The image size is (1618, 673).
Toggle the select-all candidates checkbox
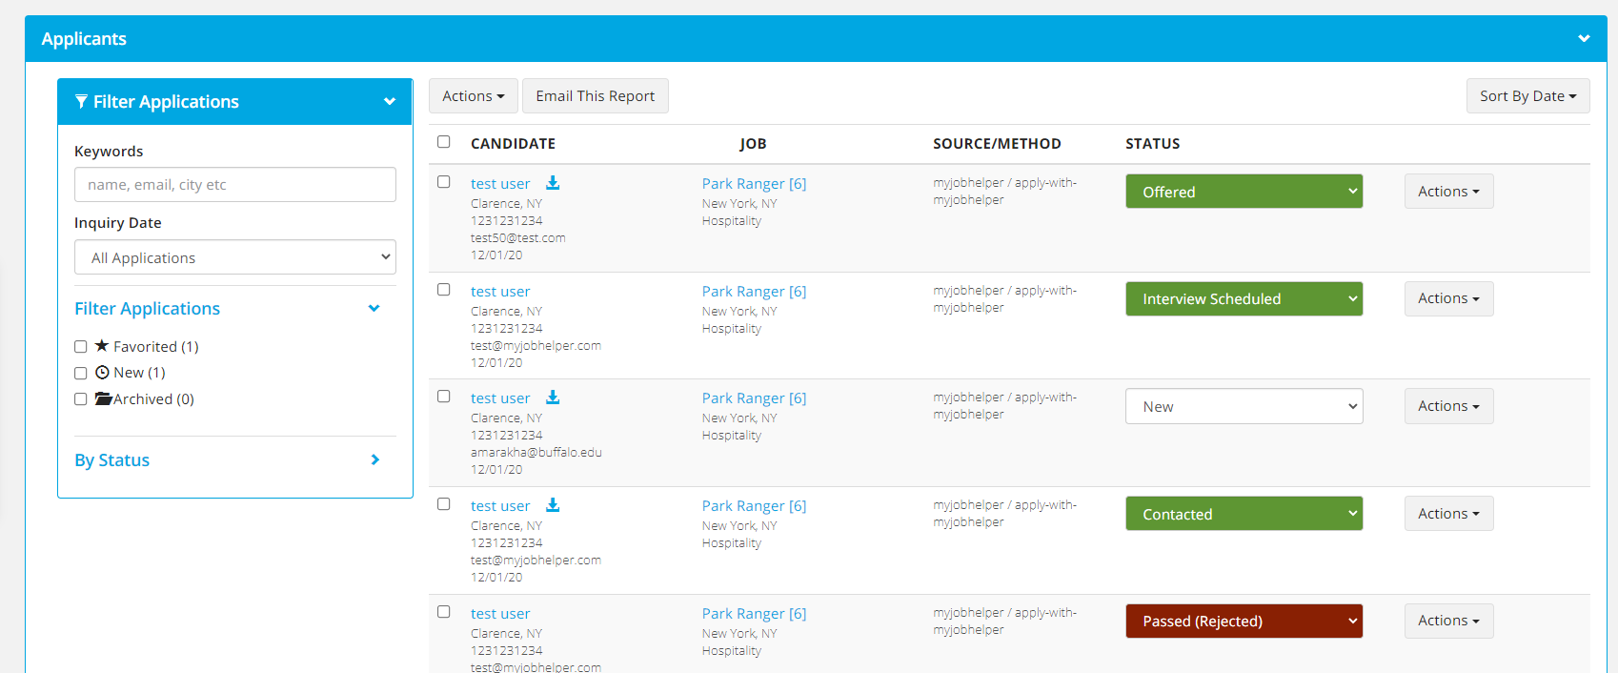point(444,142)
